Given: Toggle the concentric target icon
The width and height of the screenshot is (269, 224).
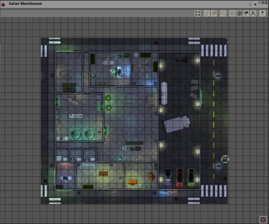Looking at the screenshot, I should (x=232, y=13).
